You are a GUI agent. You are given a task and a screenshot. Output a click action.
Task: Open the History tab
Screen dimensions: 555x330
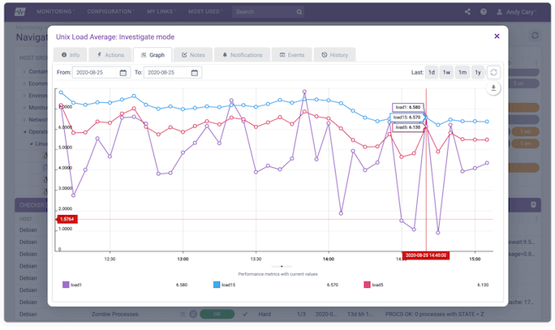coord(334,55)
